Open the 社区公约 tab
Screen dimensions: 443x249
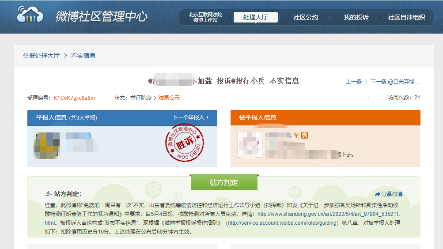click(306, 17)
